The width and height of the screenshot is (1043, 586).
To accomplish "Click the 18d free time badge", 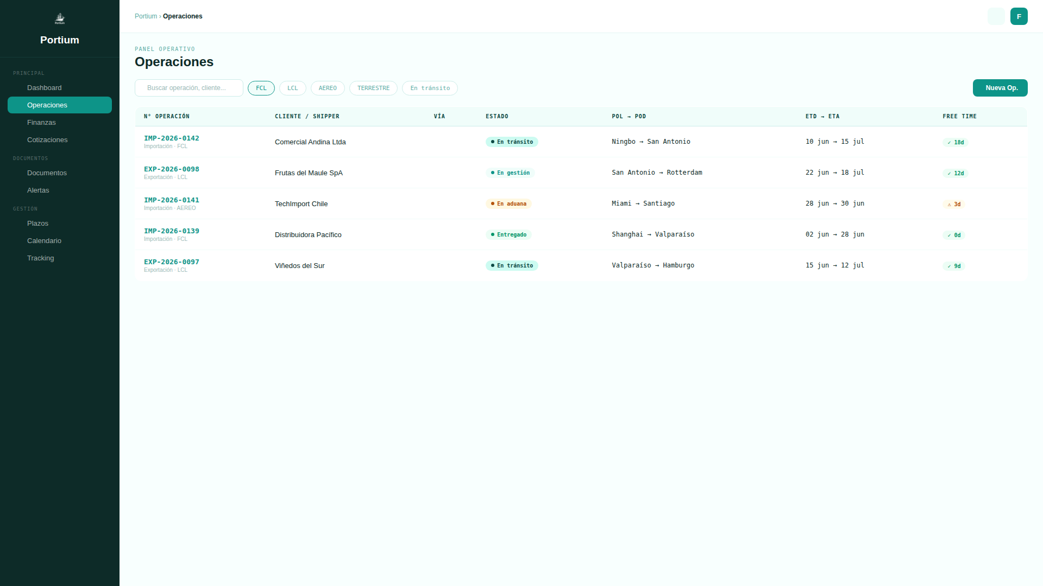I will coord(956,142).
